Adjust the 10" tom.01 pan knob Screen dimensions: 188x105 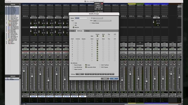click(50, 57)
